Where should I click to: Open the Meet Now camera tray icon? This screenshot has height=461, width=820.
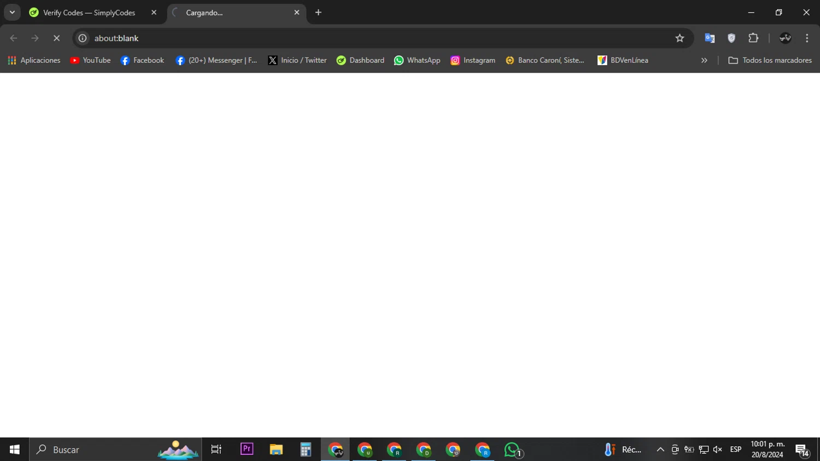[x=675, y=450]
